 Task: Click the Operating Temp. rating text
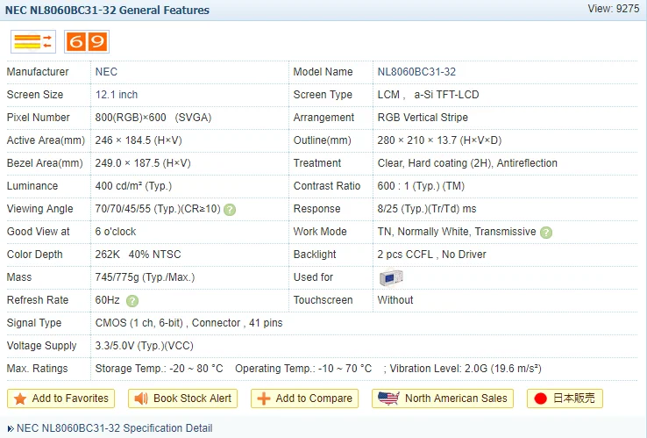[x=303, y=369]
